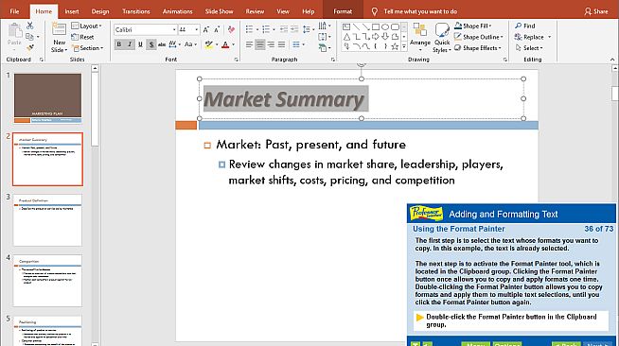Select the Isosceles Triangle shape in gallery
619x346 pixels.
click(x=346, y=37)
